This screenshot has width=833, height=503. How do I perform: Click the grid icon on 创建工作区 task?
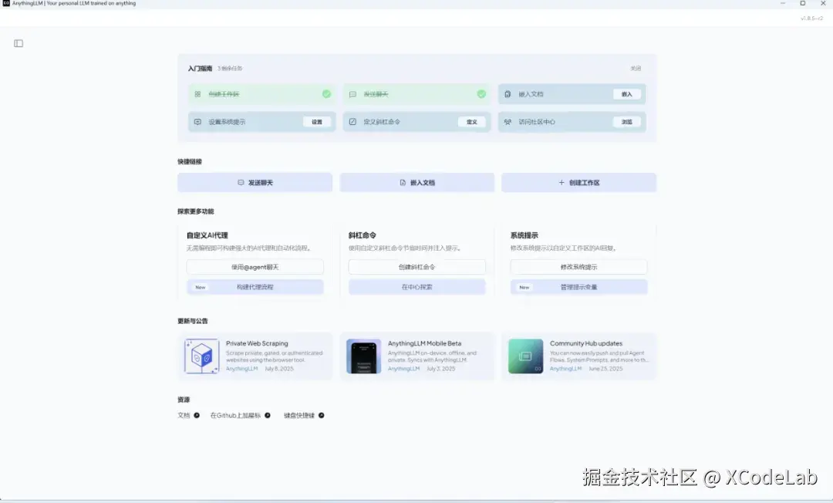[196, 93]
